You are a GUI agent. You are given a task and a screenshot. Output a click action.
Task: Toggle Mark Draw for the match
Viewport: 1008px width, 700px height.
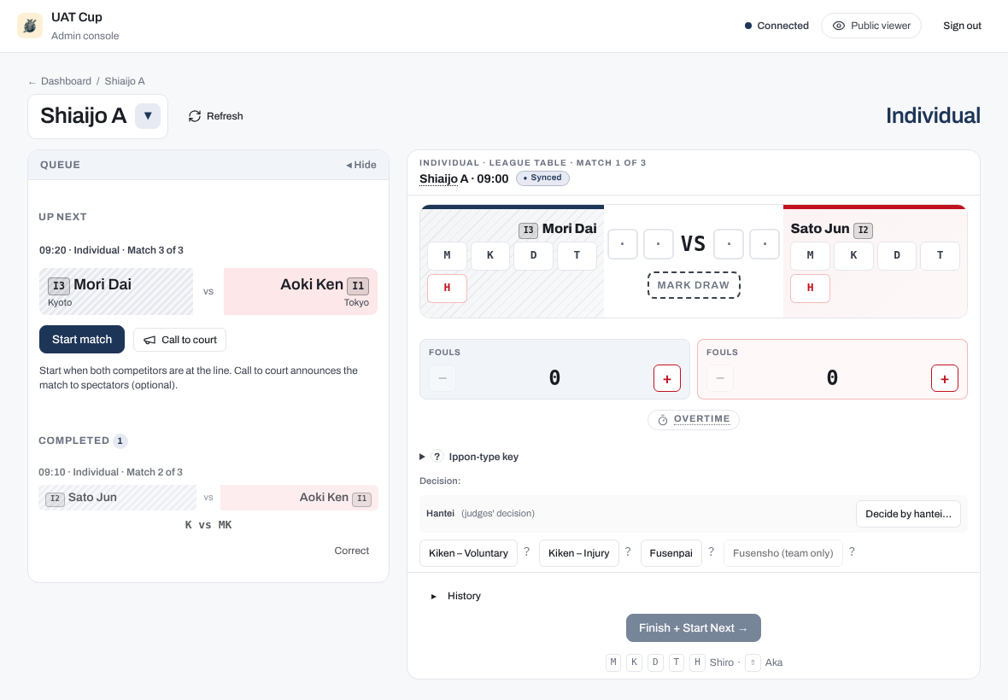pos(694,285)
